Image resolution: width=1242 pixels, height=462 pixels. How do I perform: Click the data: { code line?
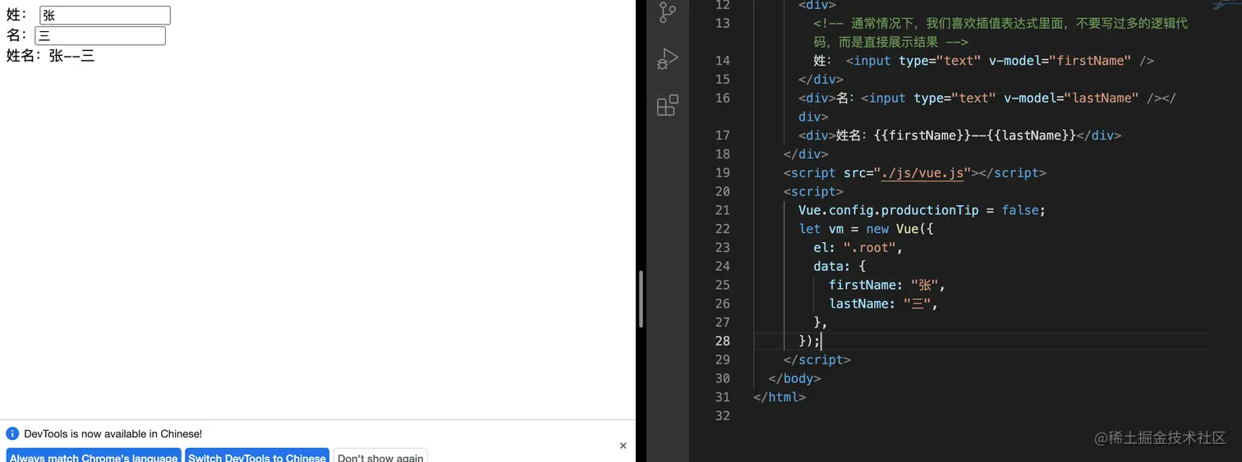point(839,266)
